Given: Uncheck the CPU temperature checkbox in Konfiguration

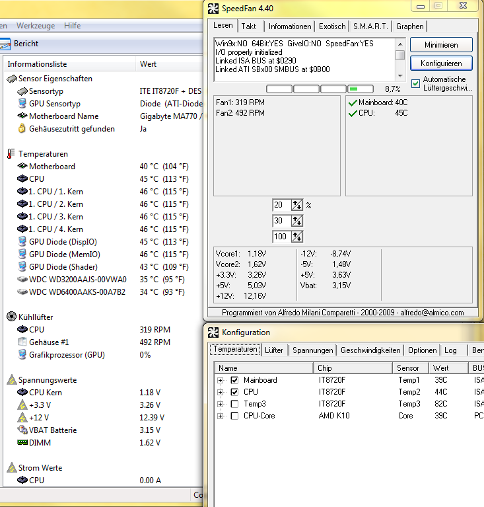Looking at the screenshot, I should (234, 392).
